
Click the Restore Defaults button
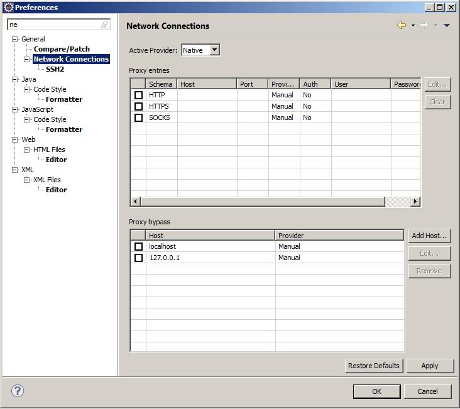point(373,366)
